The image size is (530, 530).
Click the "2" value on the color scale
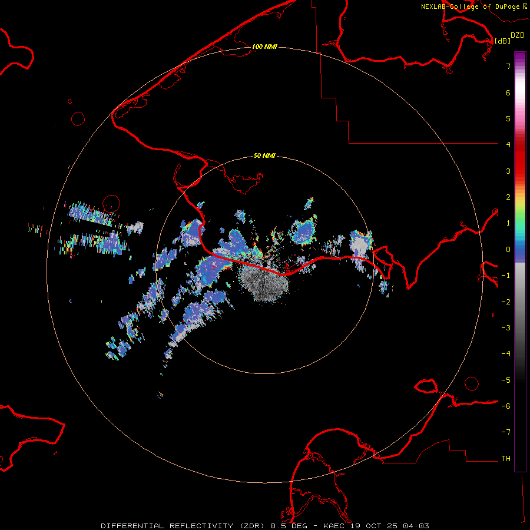[508, 197]
